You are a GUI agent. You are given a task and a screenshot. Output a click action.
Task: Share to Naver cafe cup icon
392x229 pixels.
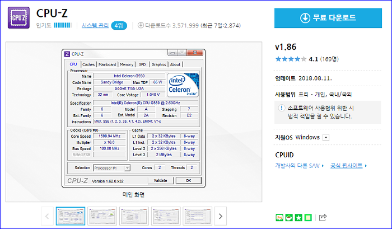point(289,217)
